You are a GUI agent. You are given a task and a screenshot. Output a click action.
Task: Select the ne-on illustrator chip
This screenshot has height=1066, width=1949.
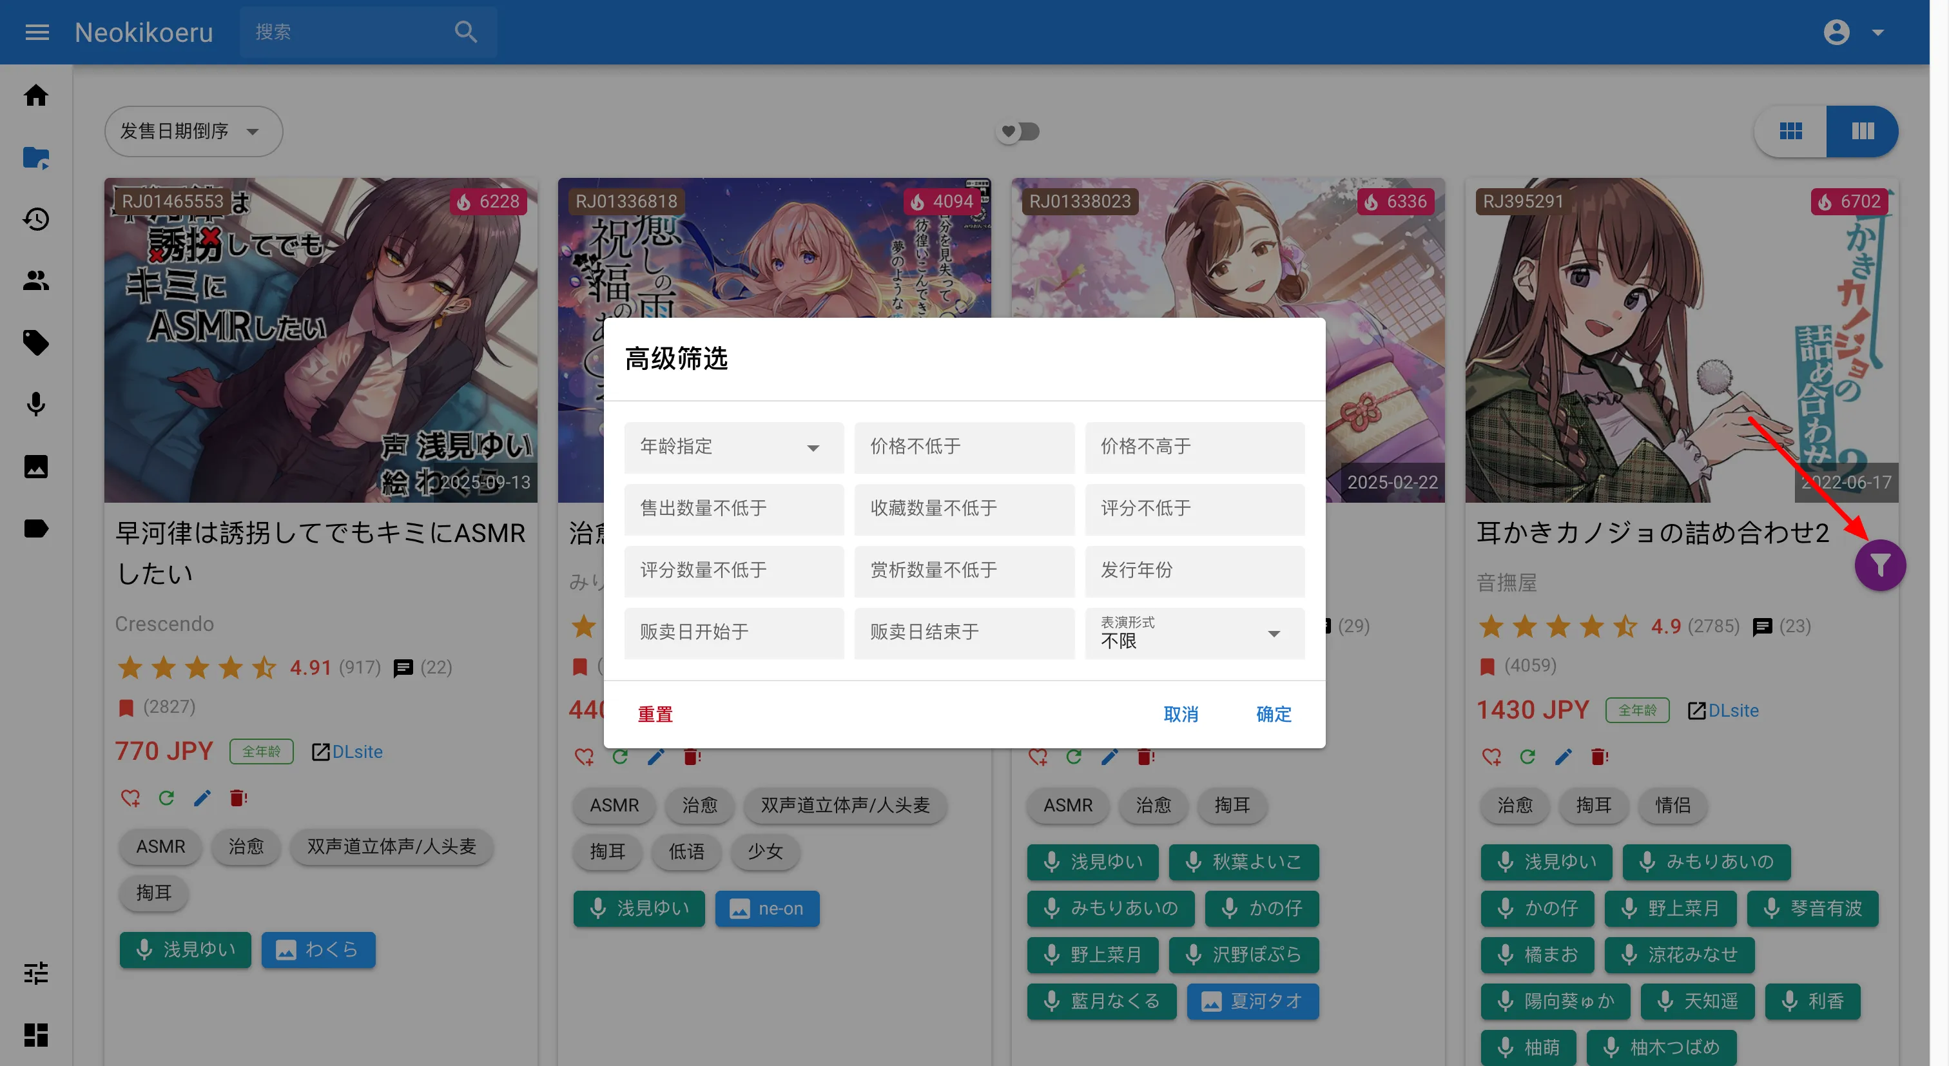click(x=767, y=908)
